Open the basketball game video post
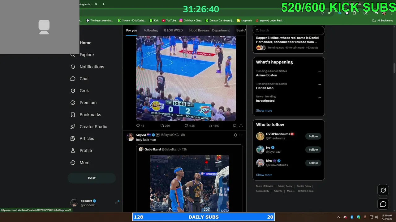The height and width of the screenshot is (222, 396). coord(186,78)
